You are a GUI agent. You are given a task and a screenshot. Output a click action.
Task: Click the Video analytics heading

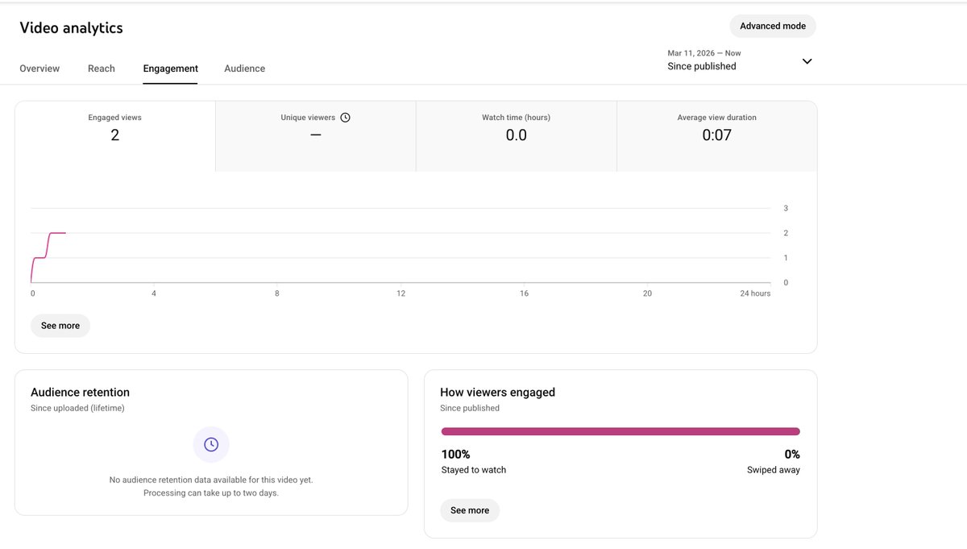click(71, 27)
